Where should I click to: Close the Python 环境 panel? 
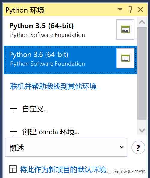pos(140,10)
